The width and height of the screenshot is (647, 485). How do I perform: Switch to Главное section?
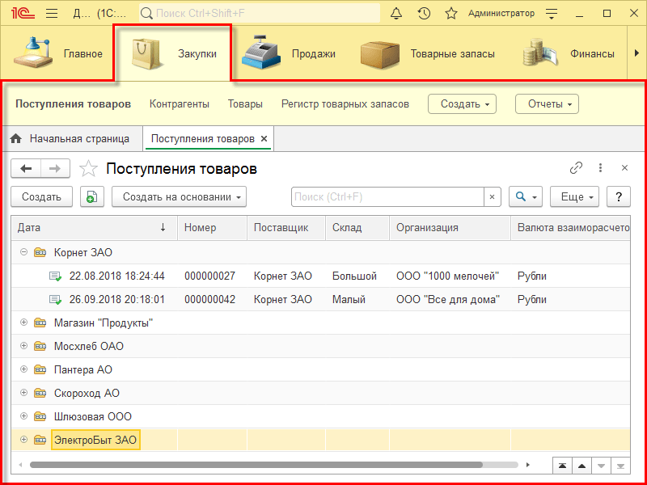click(x=57, y=53)
